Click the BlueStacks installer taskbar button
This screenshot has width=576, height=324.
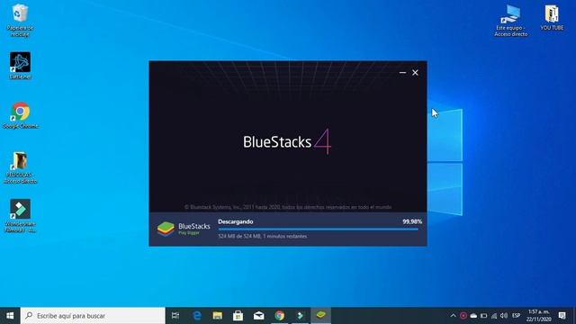coord(320,316)
